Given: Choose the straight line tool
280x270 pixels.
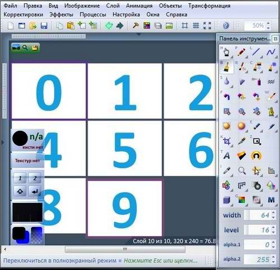Looking at the screenshot, I should click(x=256, y=52).
